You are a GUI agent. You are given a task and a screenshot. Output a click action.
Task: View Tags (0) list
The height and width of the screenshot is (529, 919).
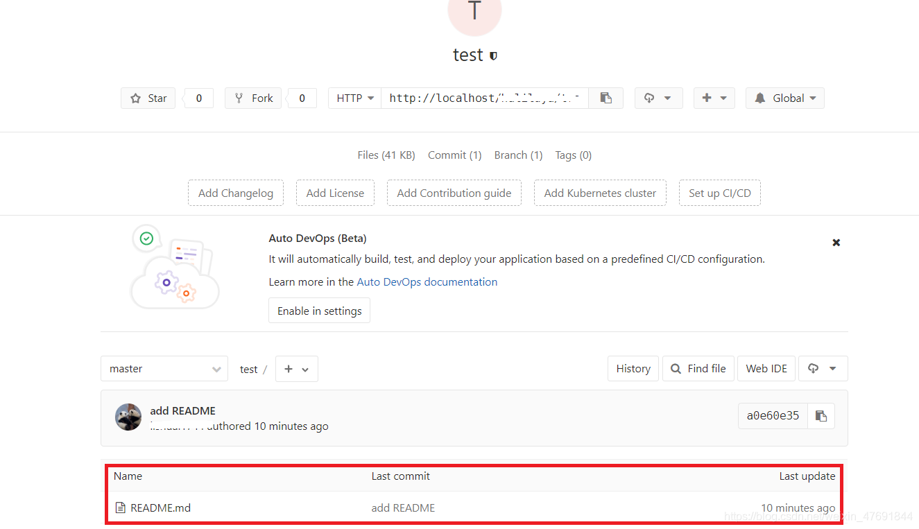(x=574, y=155)
